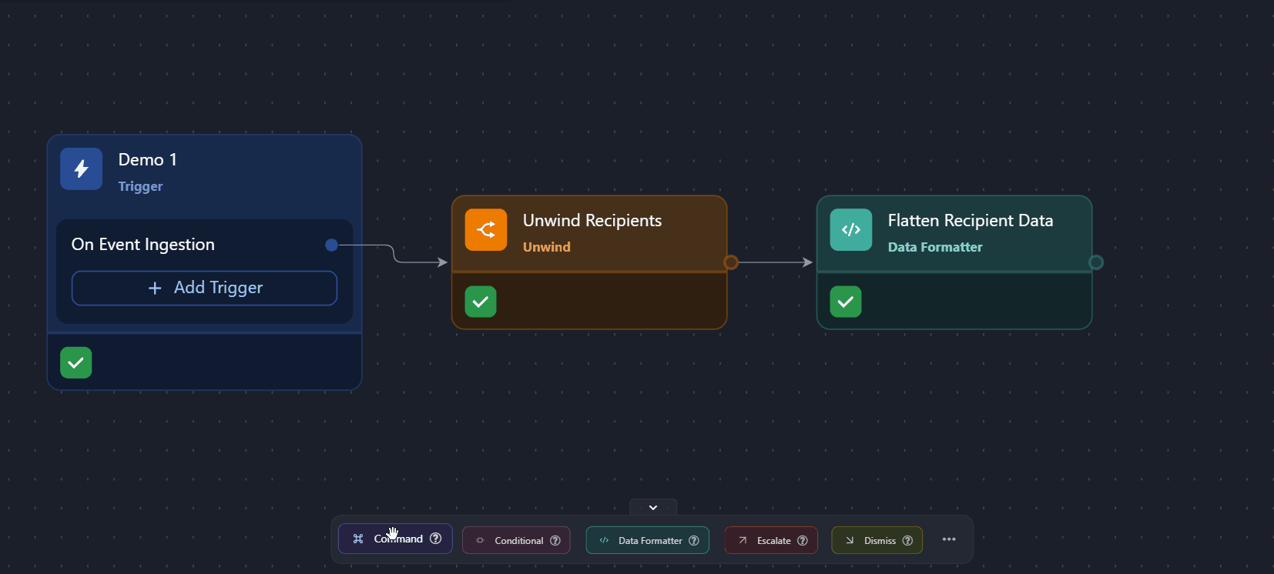
Task: Click the orange Unwind Recipients node icon
Action: [x=486, y=229]
